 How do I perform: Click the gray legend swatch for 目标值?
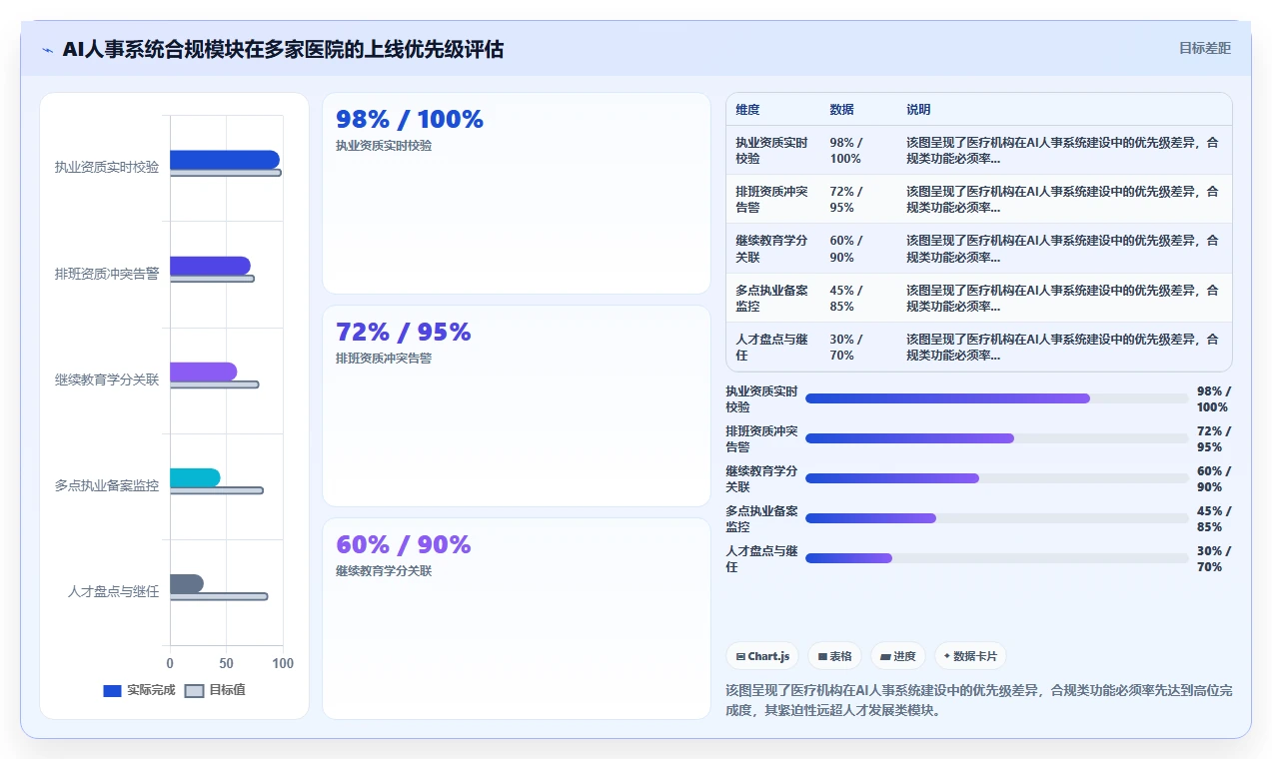click(x=194, y=690)
